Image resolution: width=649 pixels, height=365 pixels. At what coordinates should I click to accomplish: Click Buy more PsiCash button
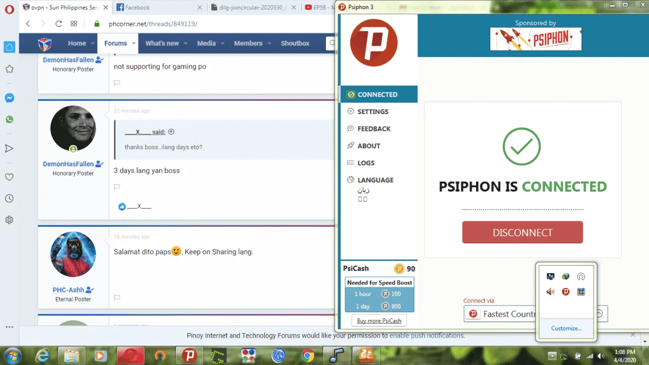(x=379, y=320)
